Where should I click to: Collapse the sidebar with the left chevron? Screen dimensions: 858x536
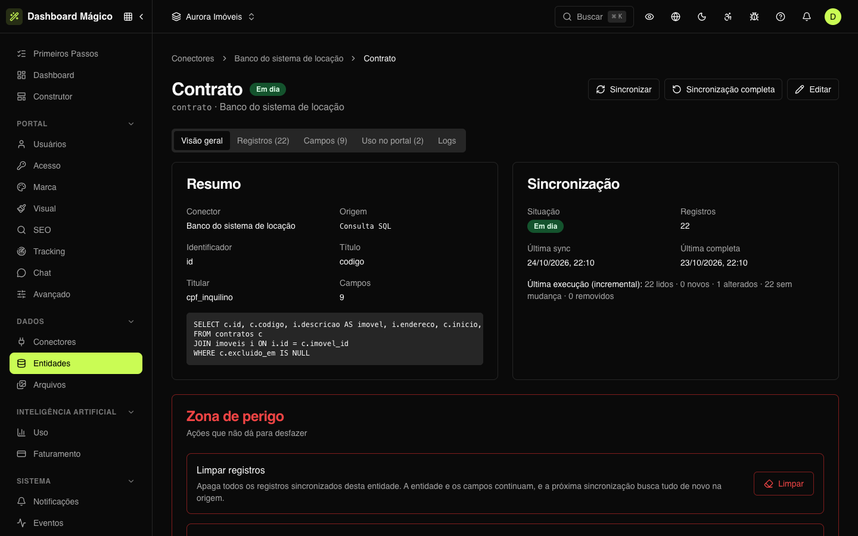141,17
